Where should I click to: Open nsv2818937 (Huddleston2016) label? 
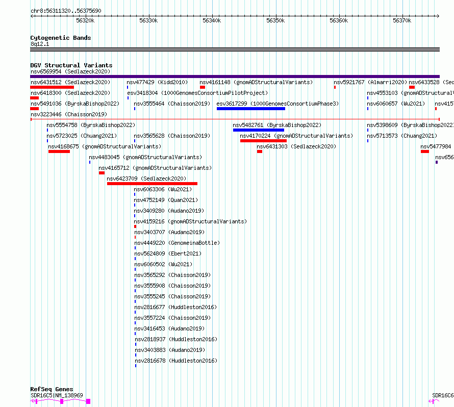coord(176,339)
